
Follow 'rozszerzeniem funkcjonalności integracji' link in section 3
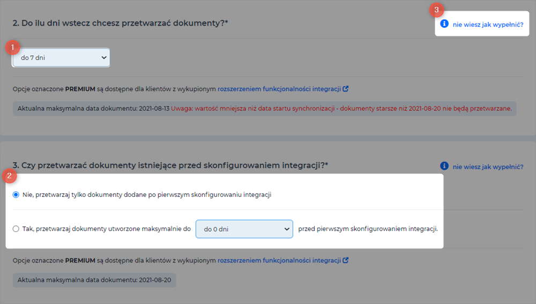279,260
